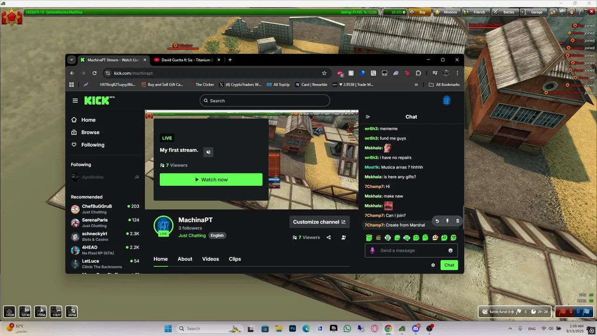Open Battles in game top bar
The height and width of the screenshot is (336, 597).
tap(505, 12)
